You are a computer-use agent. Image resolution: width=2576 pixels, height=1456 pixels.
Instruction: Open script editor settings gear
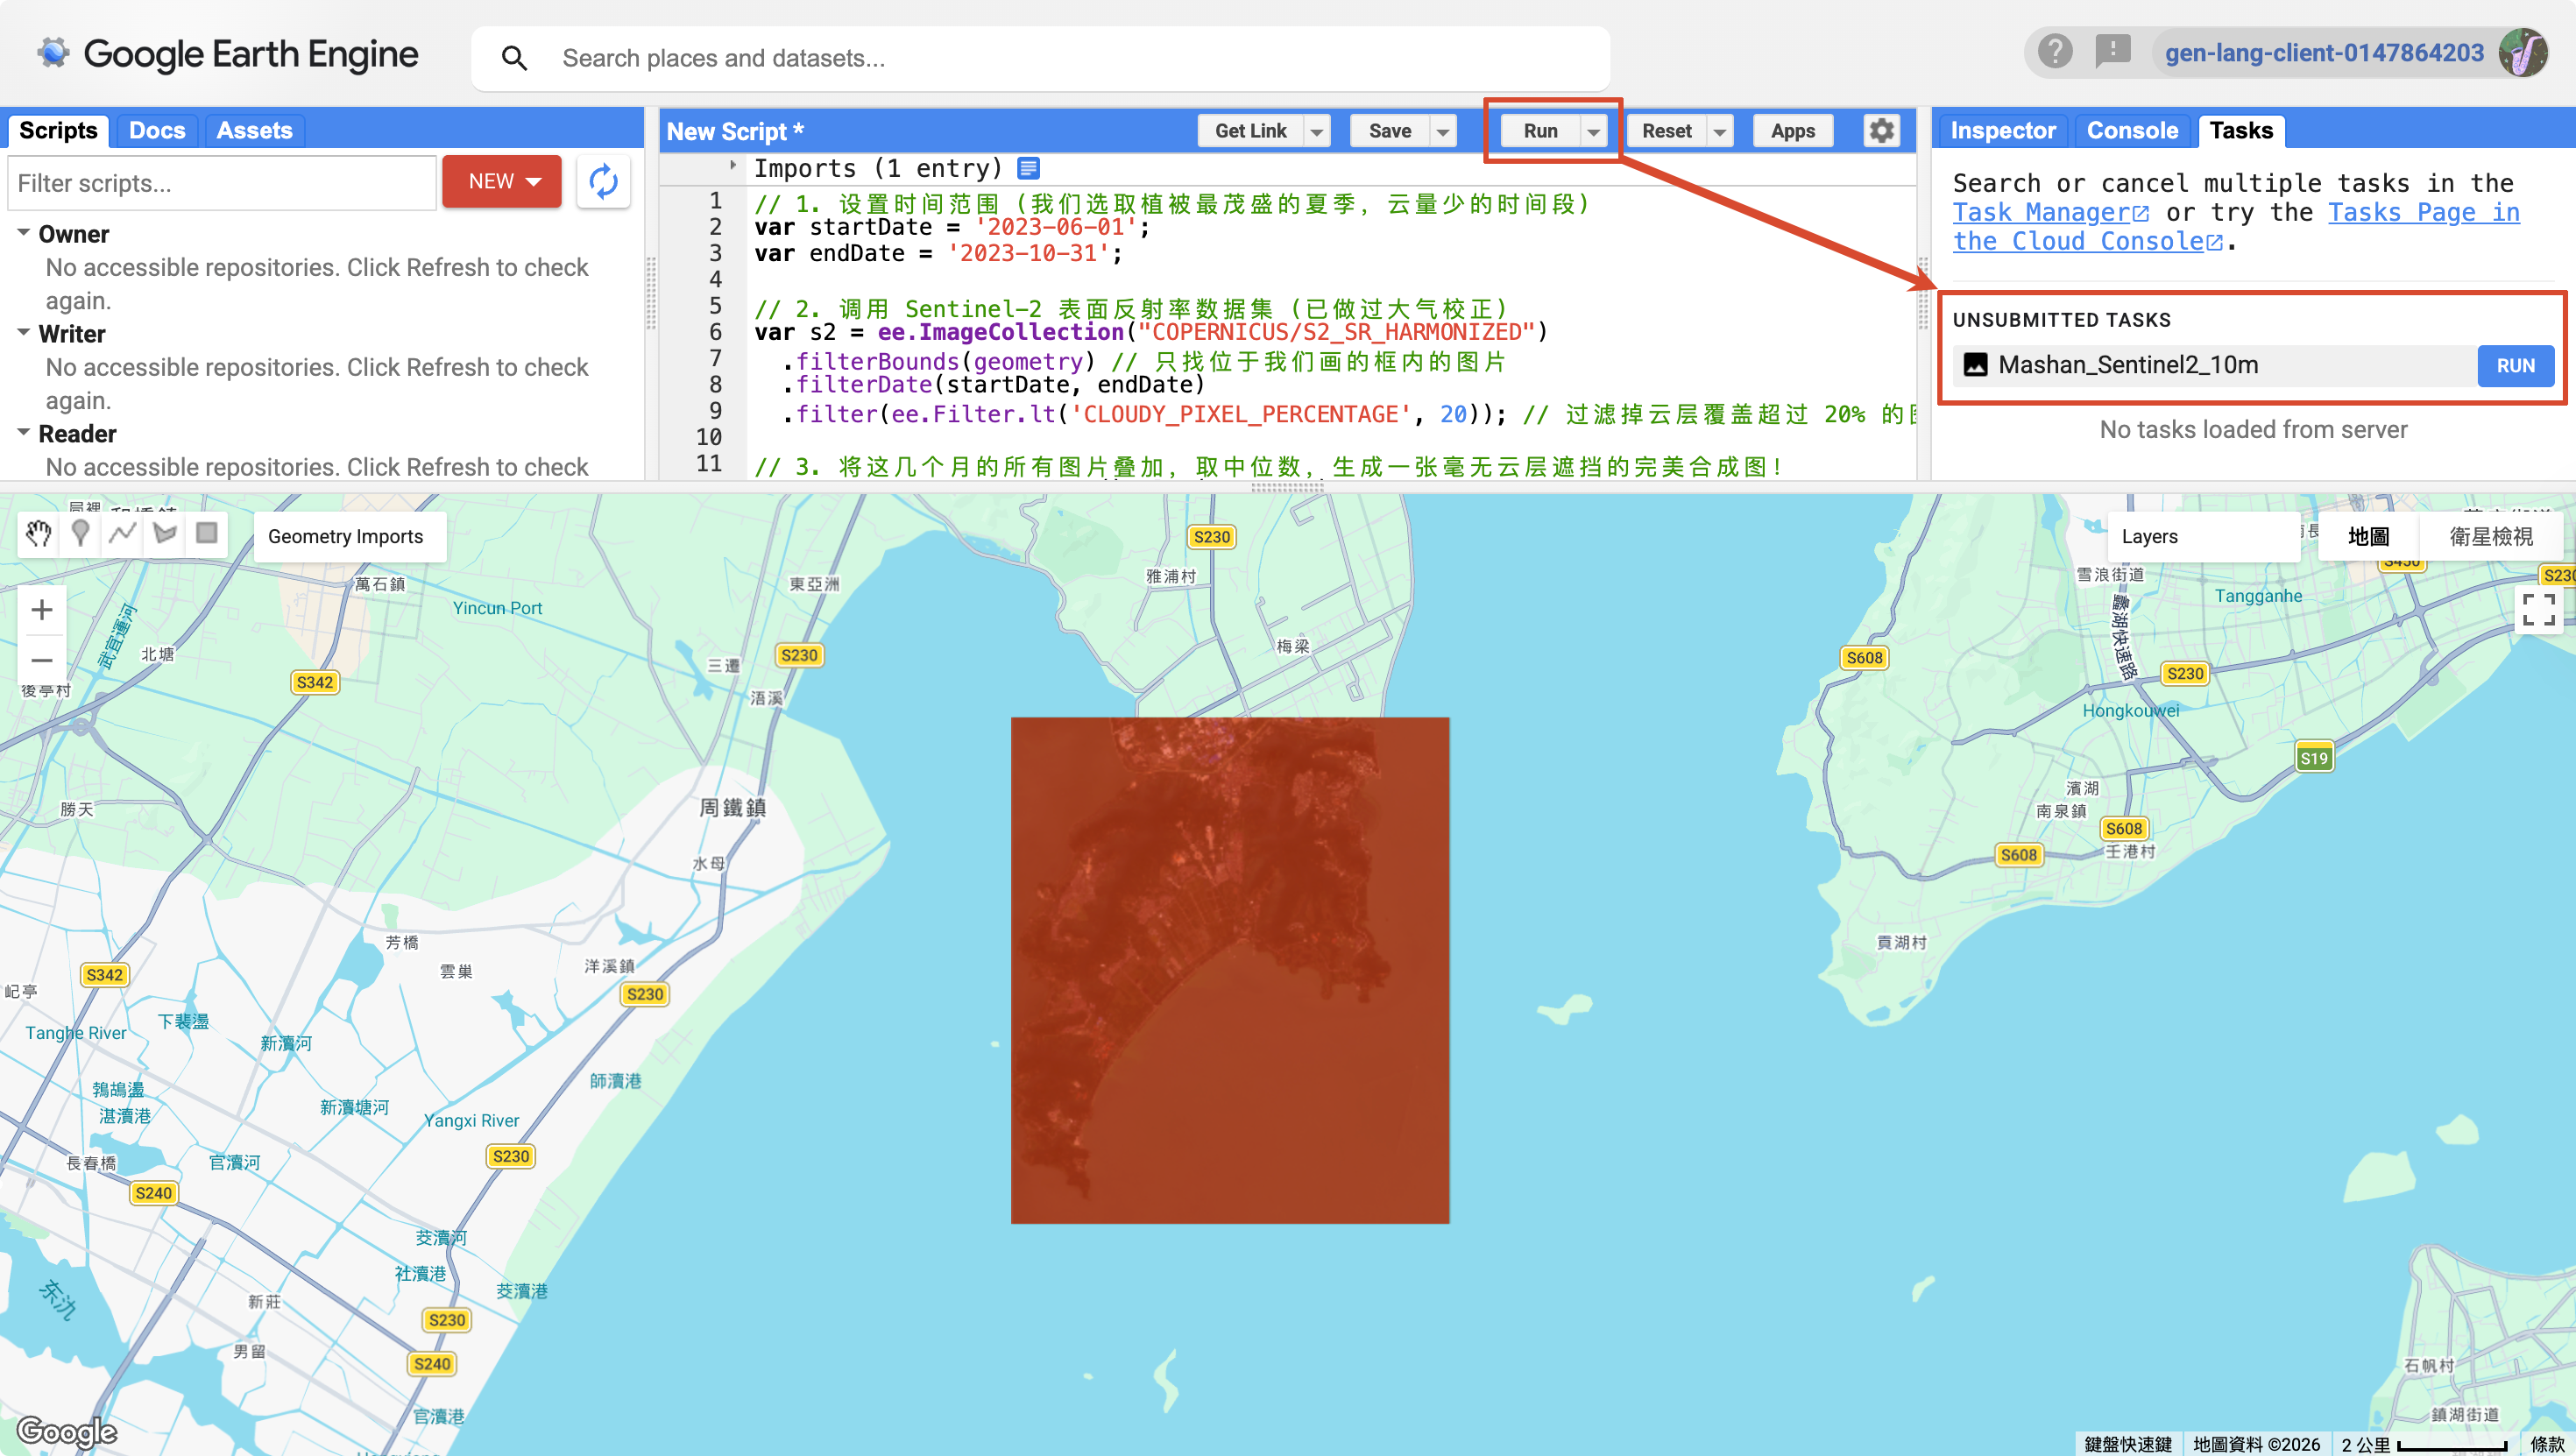1881,131
